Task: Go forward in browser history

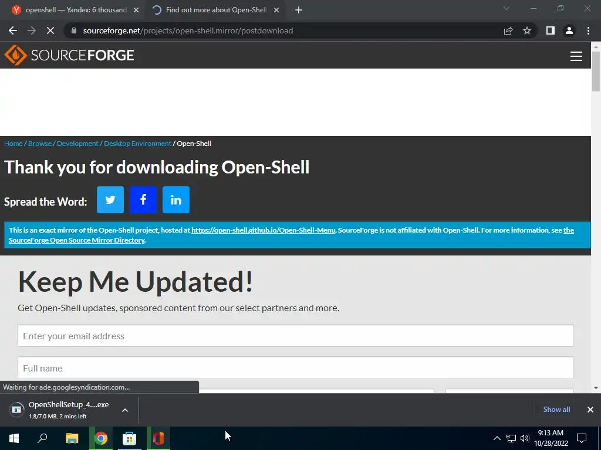Action: point(32,30)
